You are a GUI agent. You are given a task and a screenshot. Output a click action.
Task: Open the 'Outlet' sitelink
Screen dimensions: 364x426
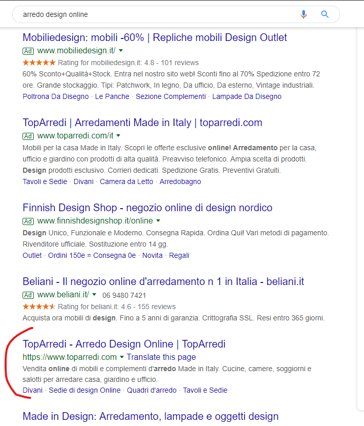point(32,255)
